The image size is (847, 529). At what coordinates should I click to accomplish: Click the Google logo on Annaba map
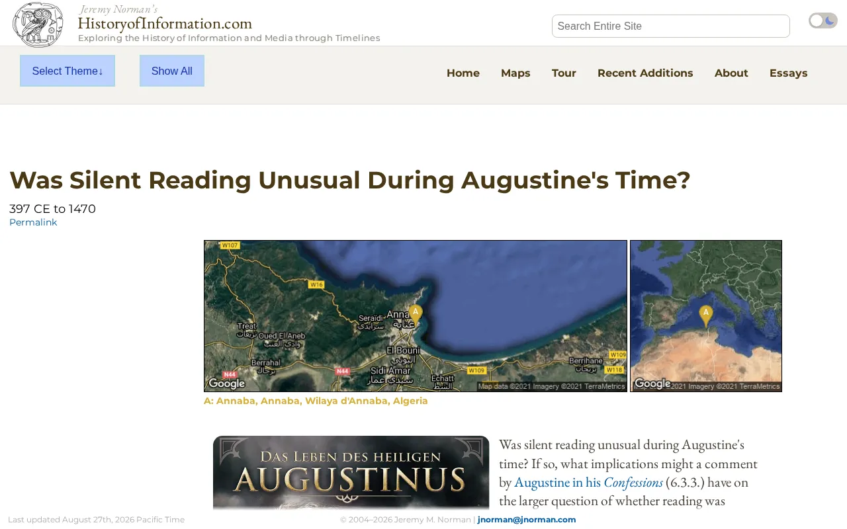[227, 384]
